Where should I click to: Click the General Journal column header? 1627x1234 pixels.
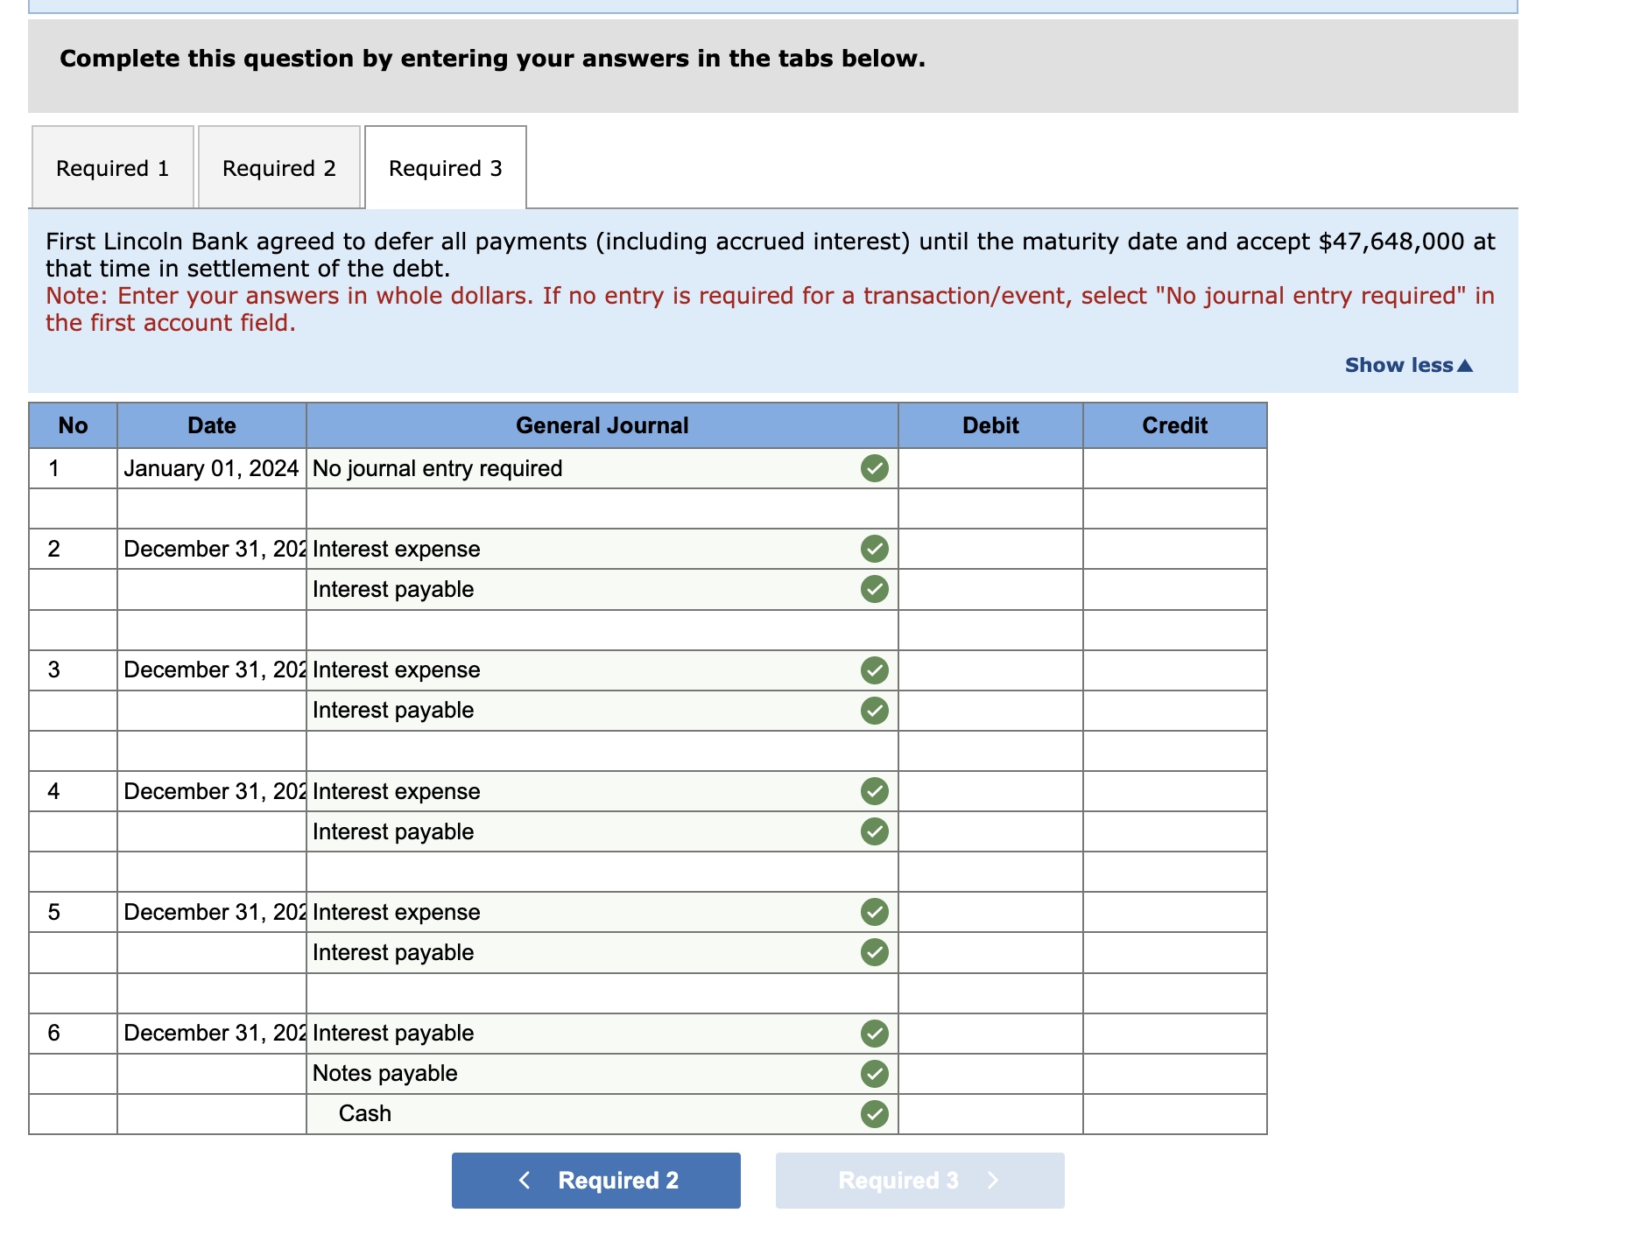pos(602,425)
